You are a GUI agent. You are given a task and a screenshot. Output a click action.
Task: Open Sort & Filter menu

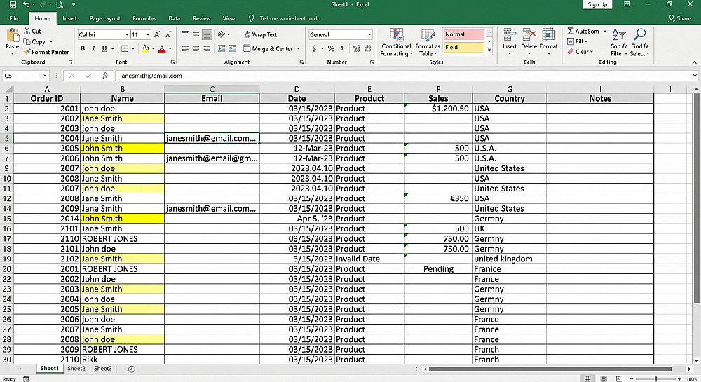(x=619, y=43)
